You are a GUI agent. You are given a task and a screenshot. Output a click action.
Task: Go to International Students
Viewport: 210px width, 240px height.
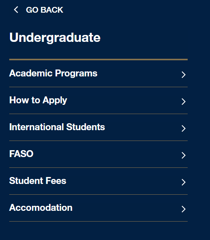57,127
